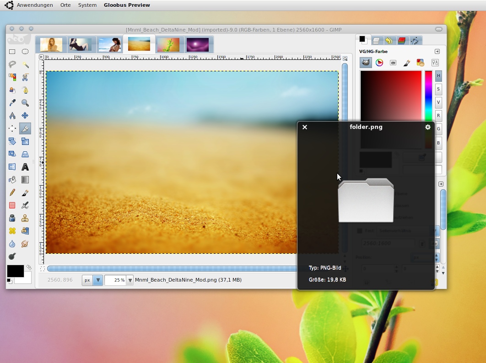The image size is (486, 363).
Task: Select the Ellipse Select tool
Action: point(25,52)
